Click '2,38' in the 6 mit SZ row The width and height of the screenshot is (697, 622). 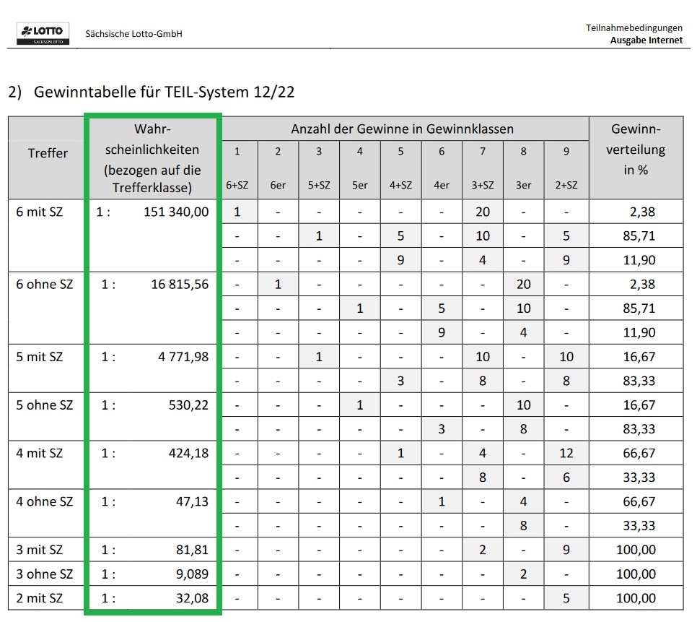click(642, 212)
